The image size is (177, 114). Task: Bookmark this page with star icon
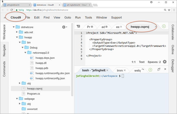(x=169, y=10)
